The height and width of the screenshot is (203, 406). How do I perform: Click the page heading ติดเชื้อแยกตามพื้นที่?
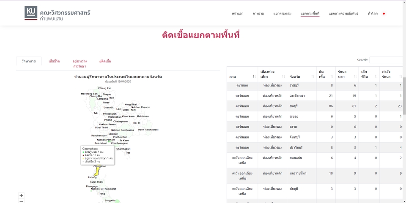201,35
